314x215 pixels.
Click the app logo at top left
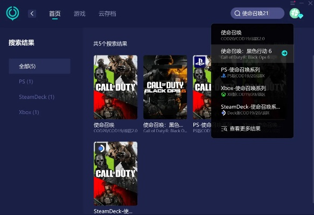(12, 13)
